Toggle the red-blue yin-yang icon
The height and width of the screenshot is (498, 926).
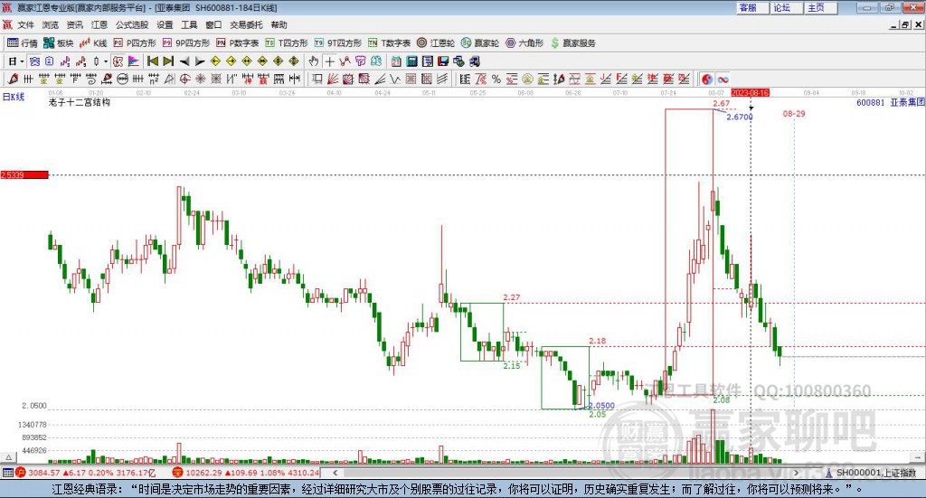point(707,79)
